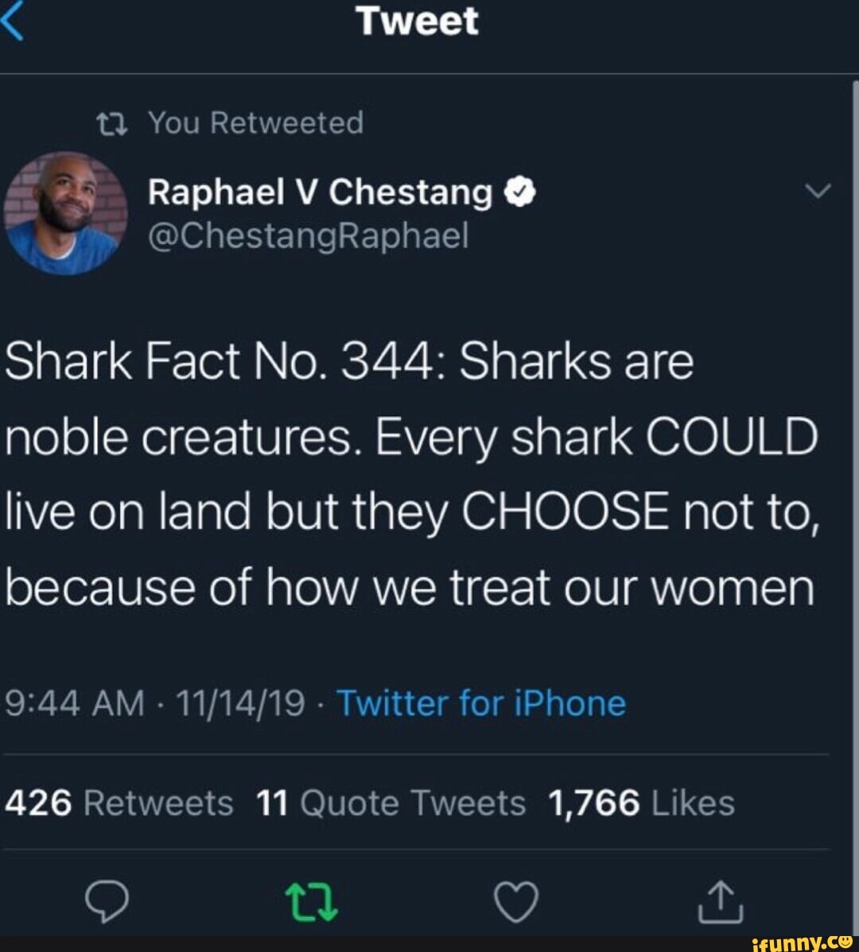Open Raphael's profile picture

point(65,213)
